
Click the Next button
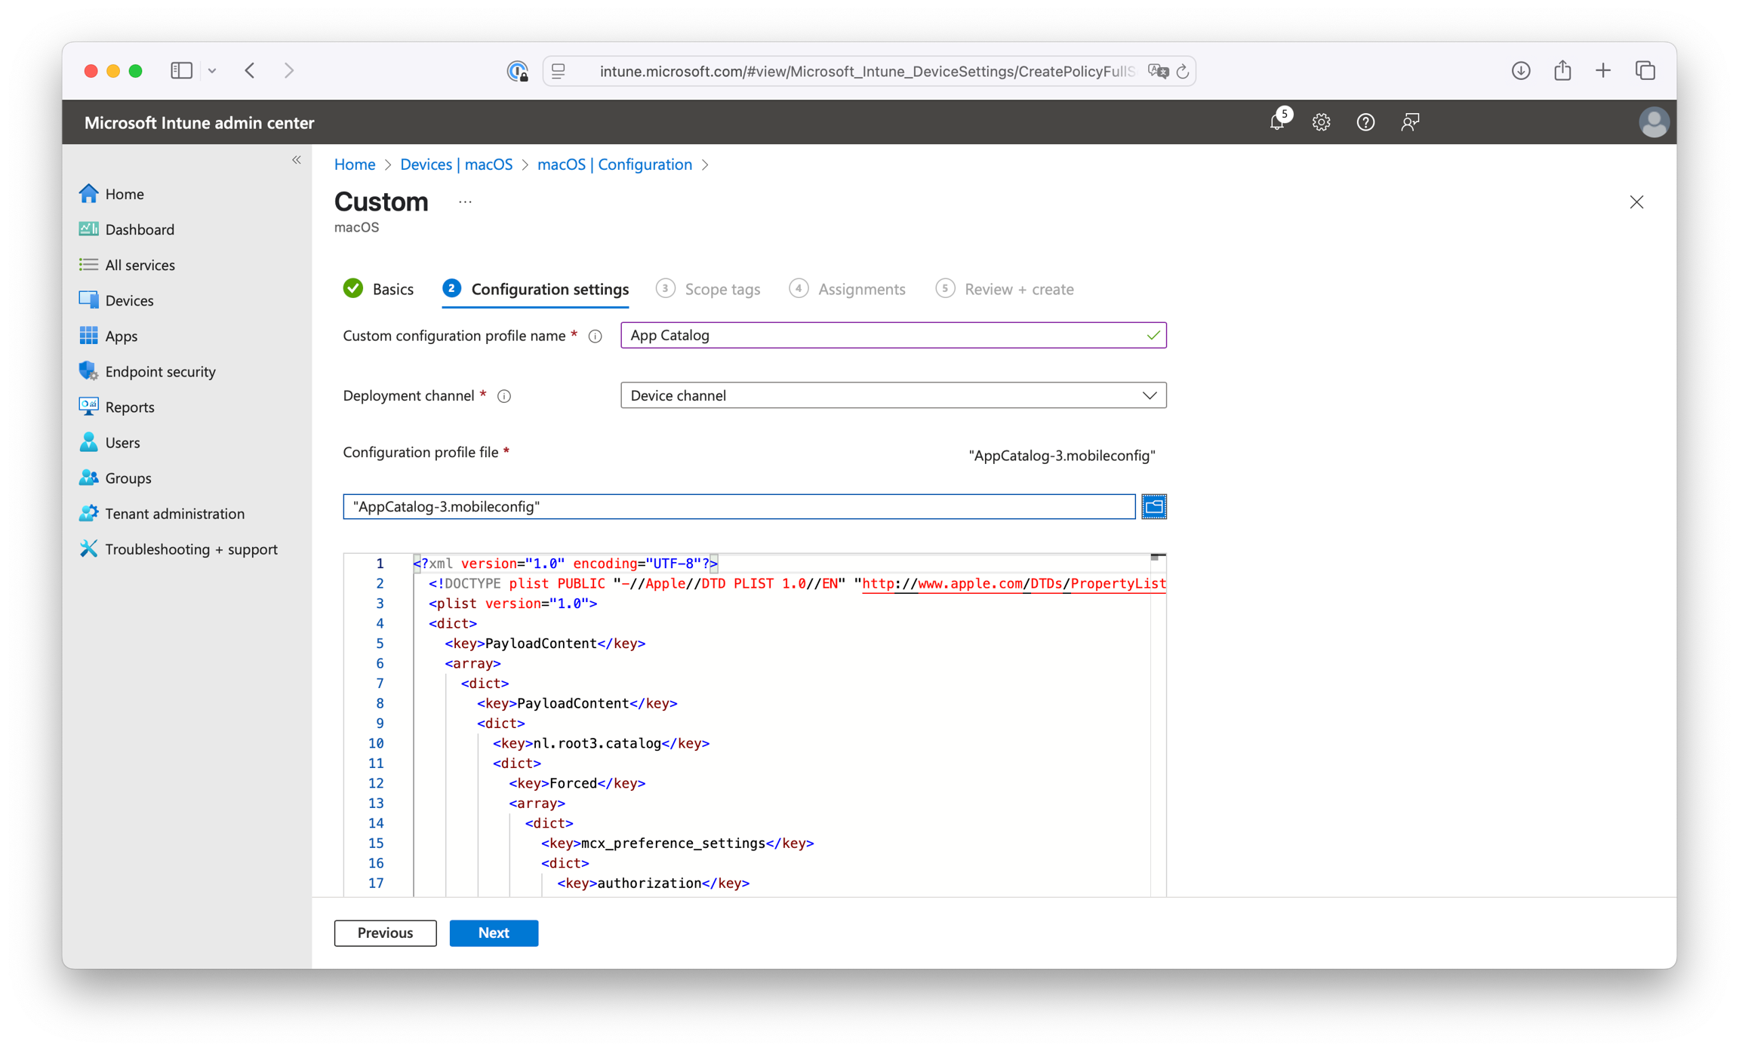[494, 933]
